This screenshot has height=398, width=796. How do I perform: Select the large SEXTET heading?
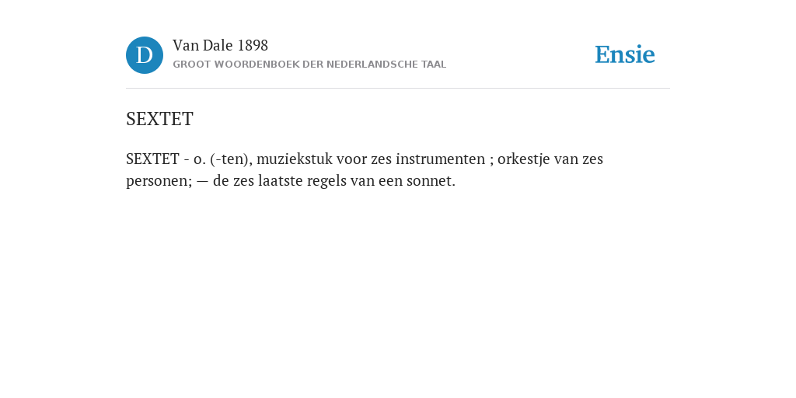click(159, 119)
